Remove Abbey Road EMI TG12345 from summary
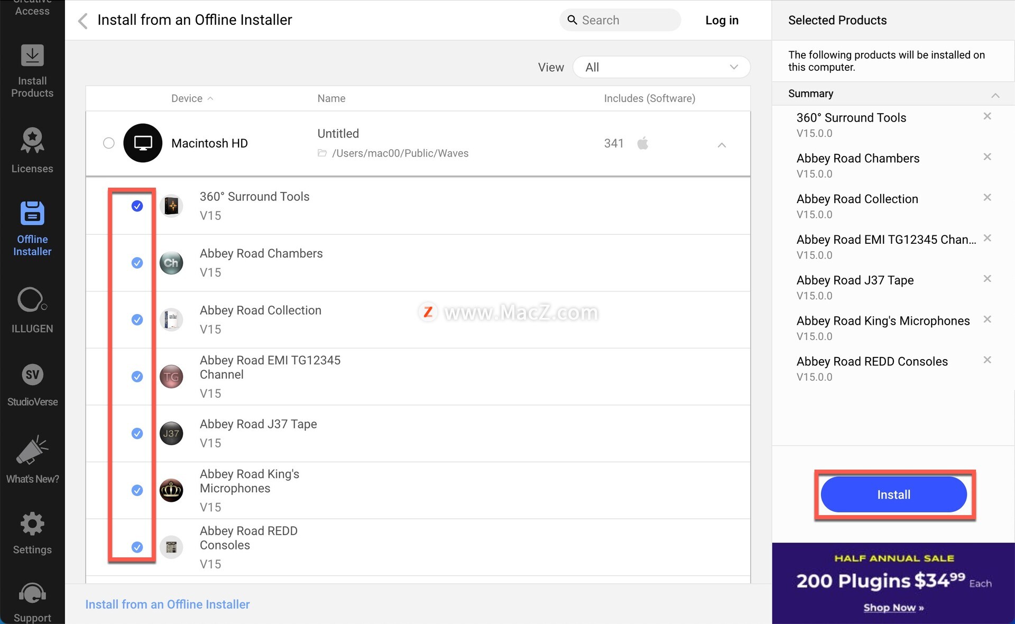This screenshot has width=1015, height=624. 987,238
